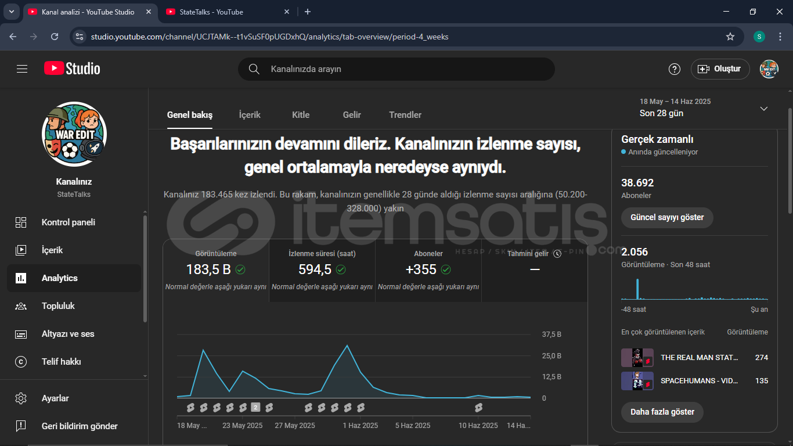793x446 pixels.
Task: Click the browser back arrow
Action: [x=13, y=37]
